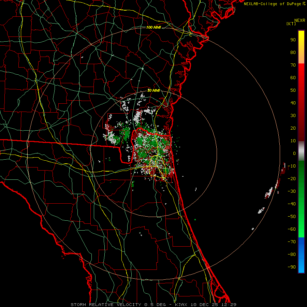The height and width of the screenshot is (307, 307).
Task: Click the -90 value on the velocity scale
Action: [x=292, y=267]
